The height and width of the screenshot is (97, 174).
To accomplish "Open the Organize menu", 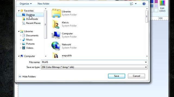I will coord(26,4).
